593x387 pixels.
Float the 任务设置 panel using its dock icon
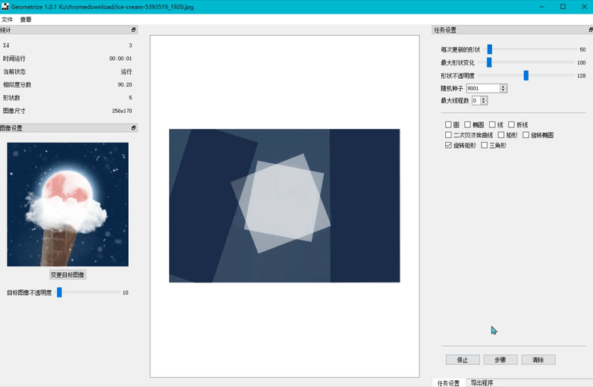pyautogui.click(x=591, y=30)
